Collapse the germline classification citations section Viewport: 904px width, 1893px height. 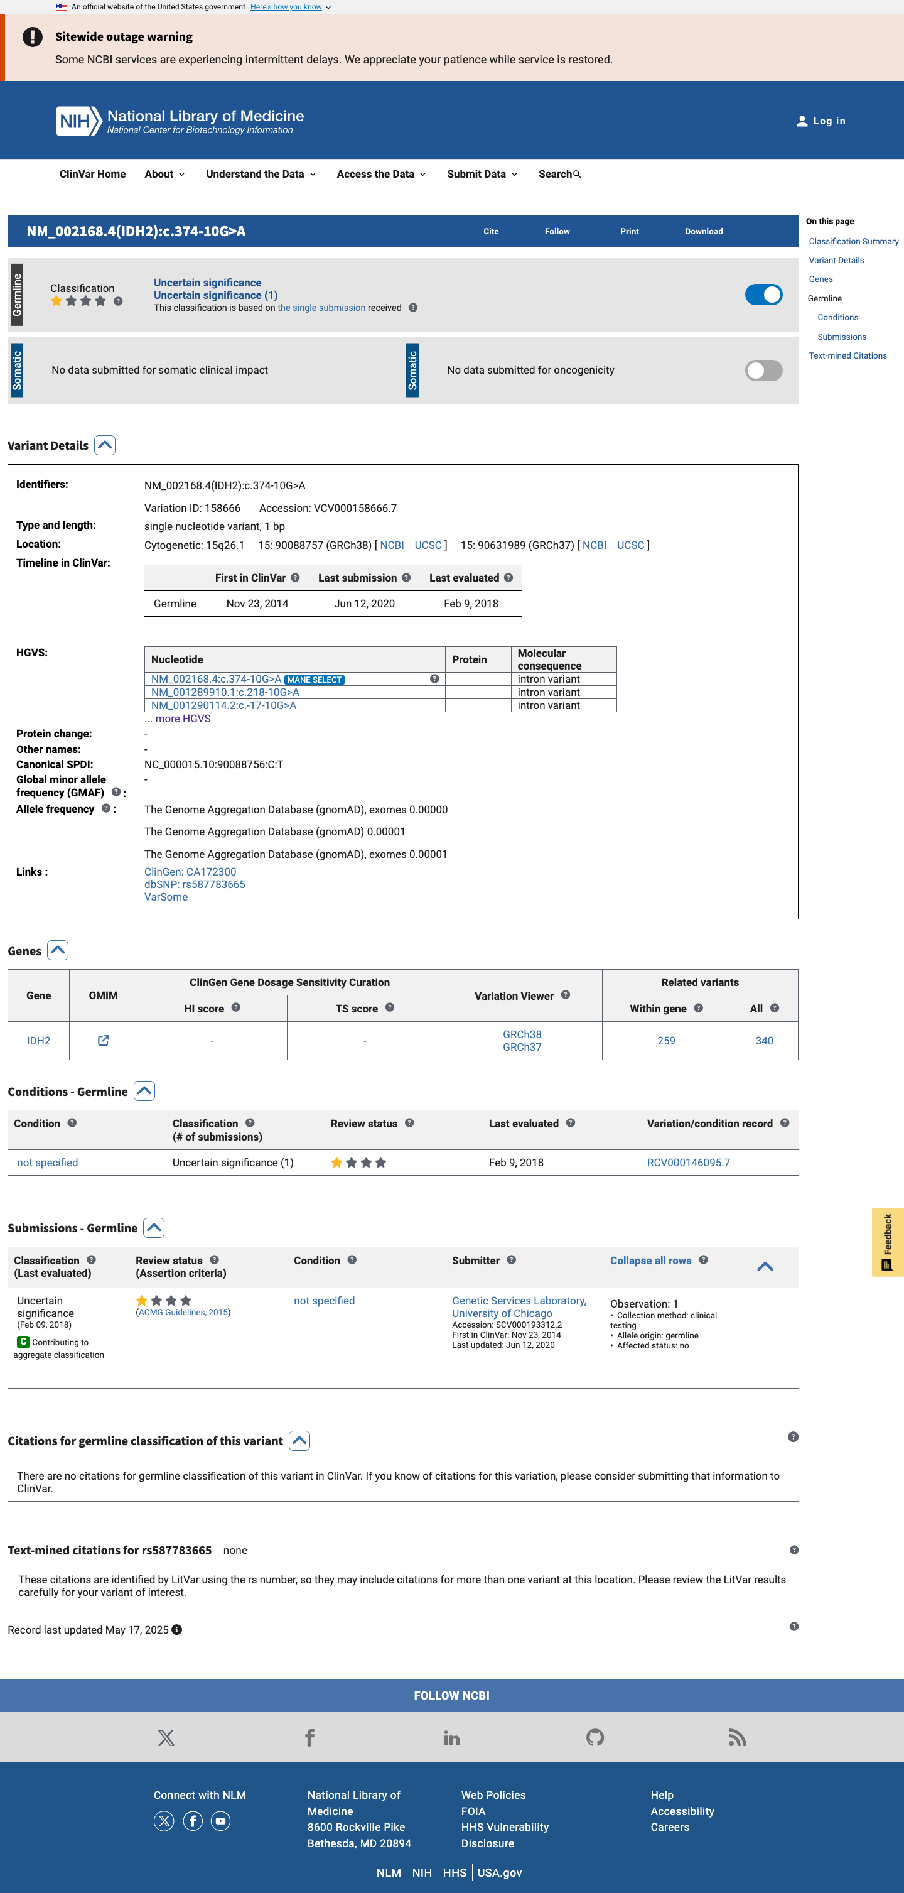[299, 1440]
